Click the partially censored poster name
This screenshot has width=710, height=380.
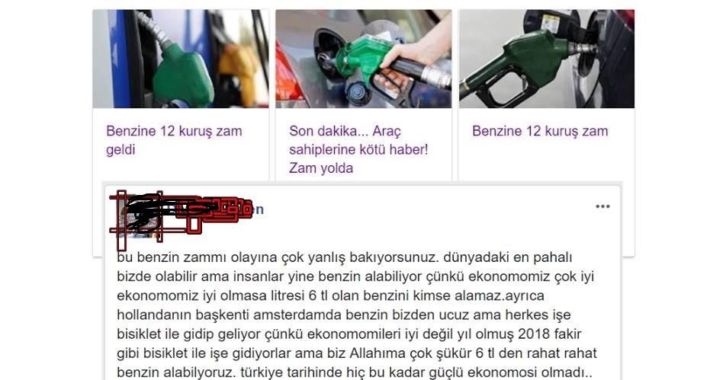(213, 209)
